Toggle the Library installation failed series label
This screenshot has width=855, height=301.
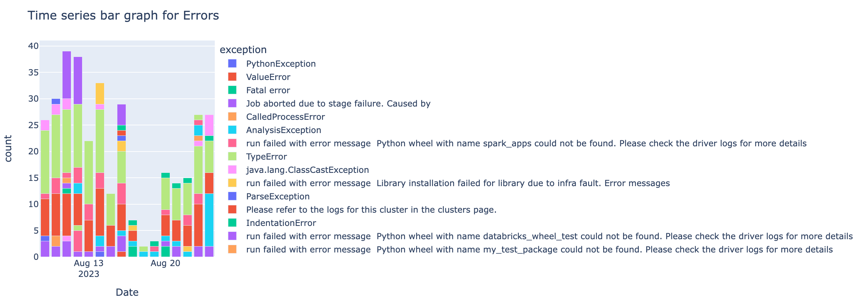458,183
